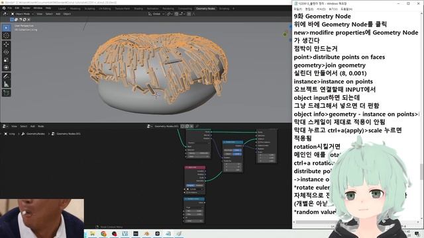Open the Edit menu in Blender
Image resolution: width=424 pixels, height=238 pixels.
[x=17, y=9]
